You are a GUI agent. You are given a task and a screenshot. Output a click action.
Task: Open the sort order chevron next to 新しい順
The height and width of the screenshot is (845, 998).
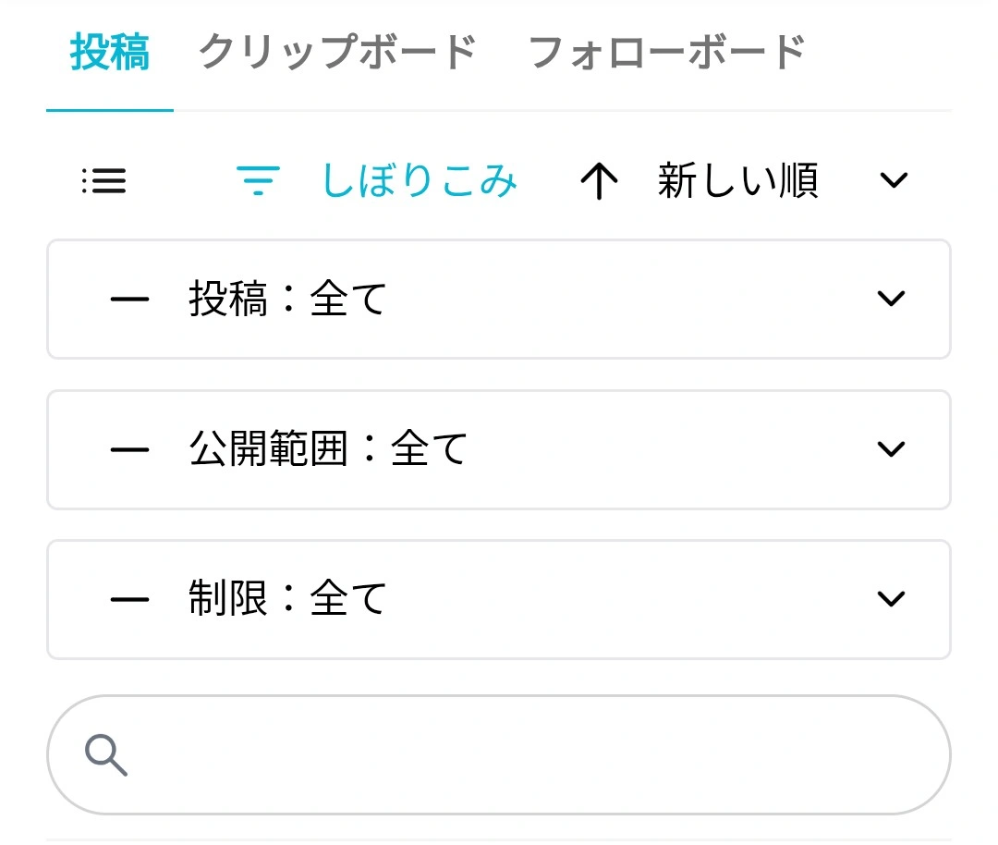coord(894,180)
